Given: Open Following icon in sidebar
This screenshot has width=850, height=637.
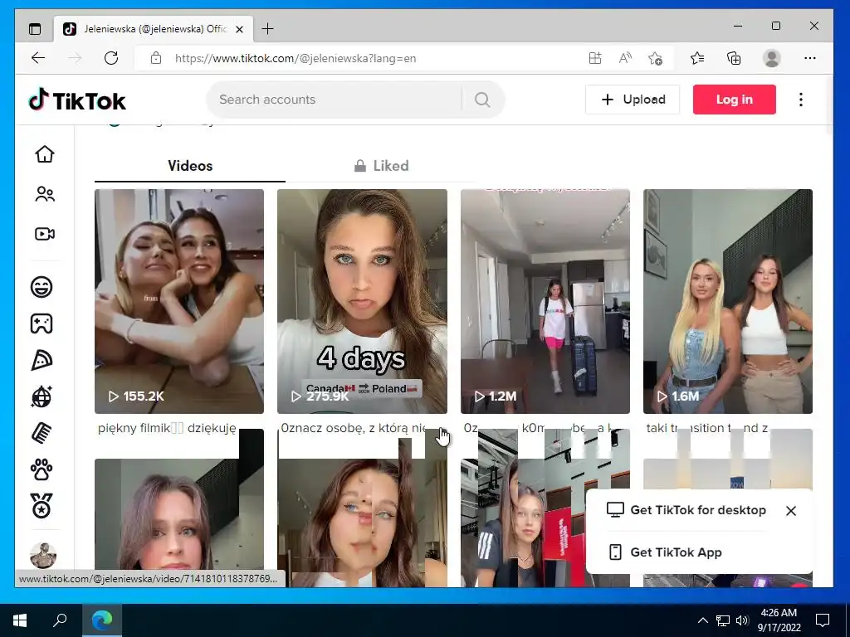Looking at the screenshot, I should (x=45, y=194).
